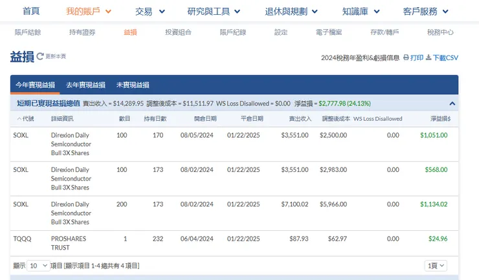
Task: Click the $62.97 adjusted cost value
Action: tap(337, 239)
